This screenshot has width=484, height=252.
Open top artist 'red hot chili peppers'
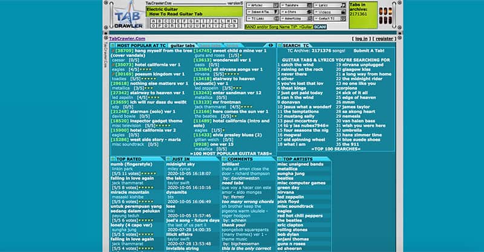coord(299,216)
